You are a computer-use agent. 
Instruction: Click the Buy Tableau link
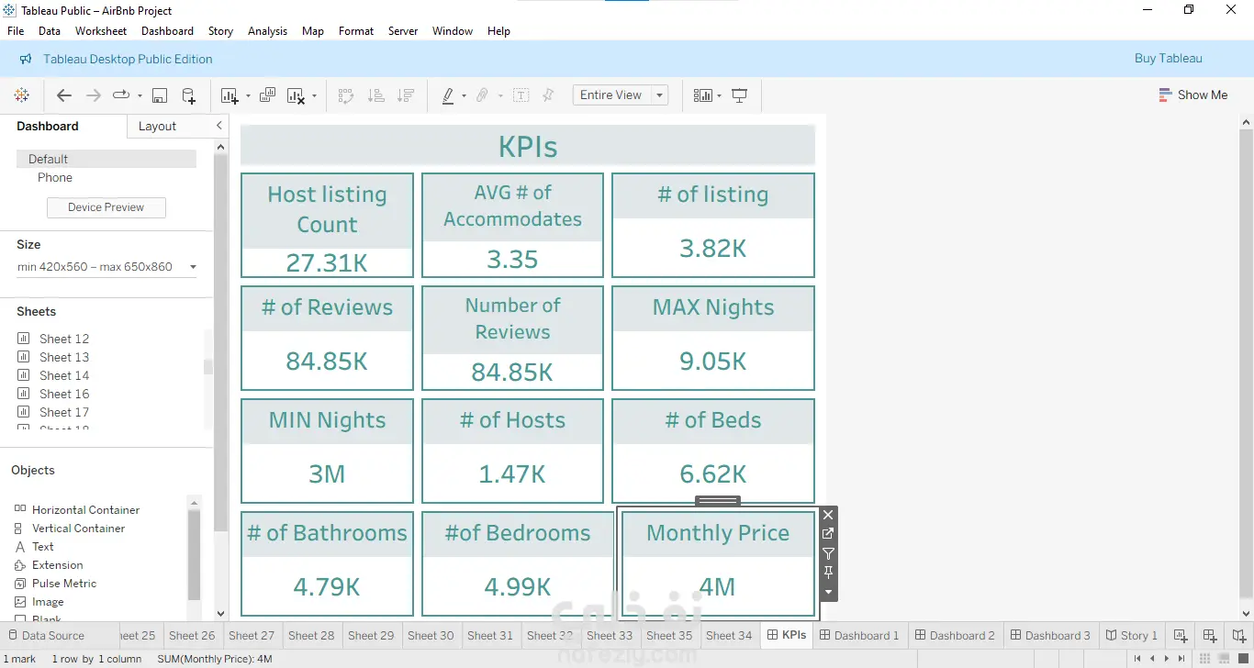[x=1168, y=59]
